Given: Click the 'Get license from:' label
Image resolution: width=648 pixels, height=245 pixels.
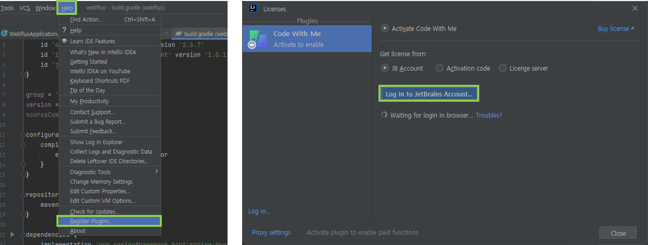Looking at the screenshot, I should coord(403,54).
